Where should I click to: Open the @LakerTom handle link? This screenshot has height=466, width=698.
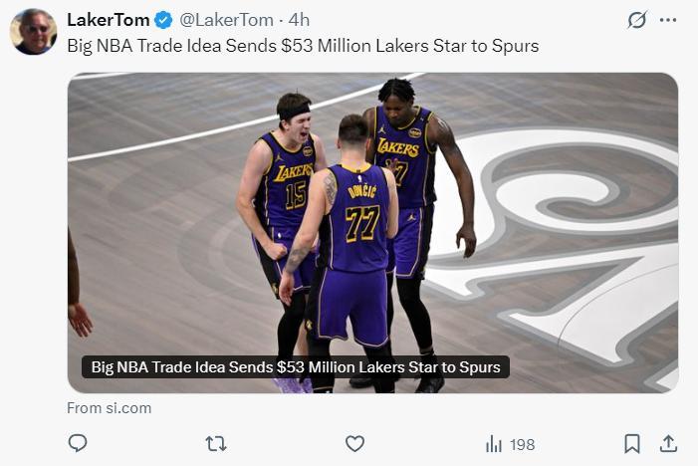point(226,20)
